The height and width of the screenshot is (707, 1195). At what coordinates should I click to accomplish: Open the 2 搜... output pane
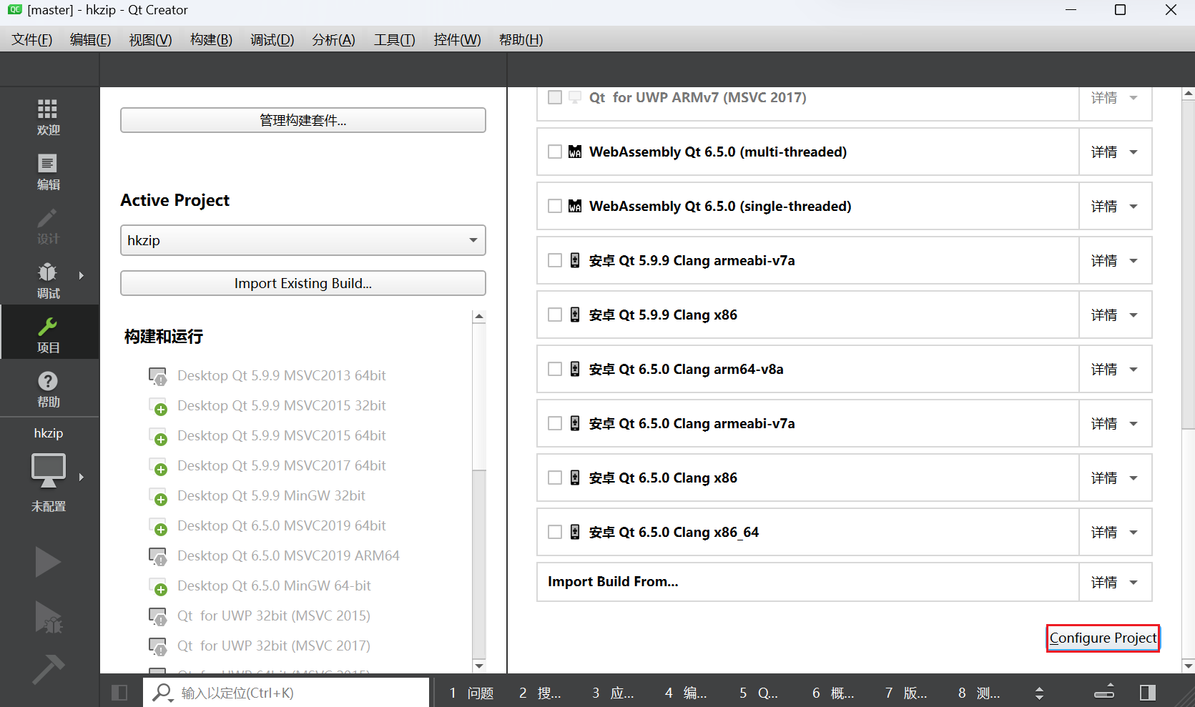541,693
